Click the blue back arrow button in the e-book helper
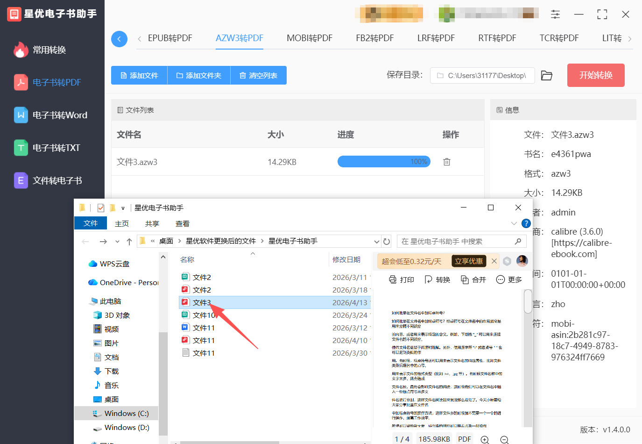Screen dimensions: 642x444 119,39
